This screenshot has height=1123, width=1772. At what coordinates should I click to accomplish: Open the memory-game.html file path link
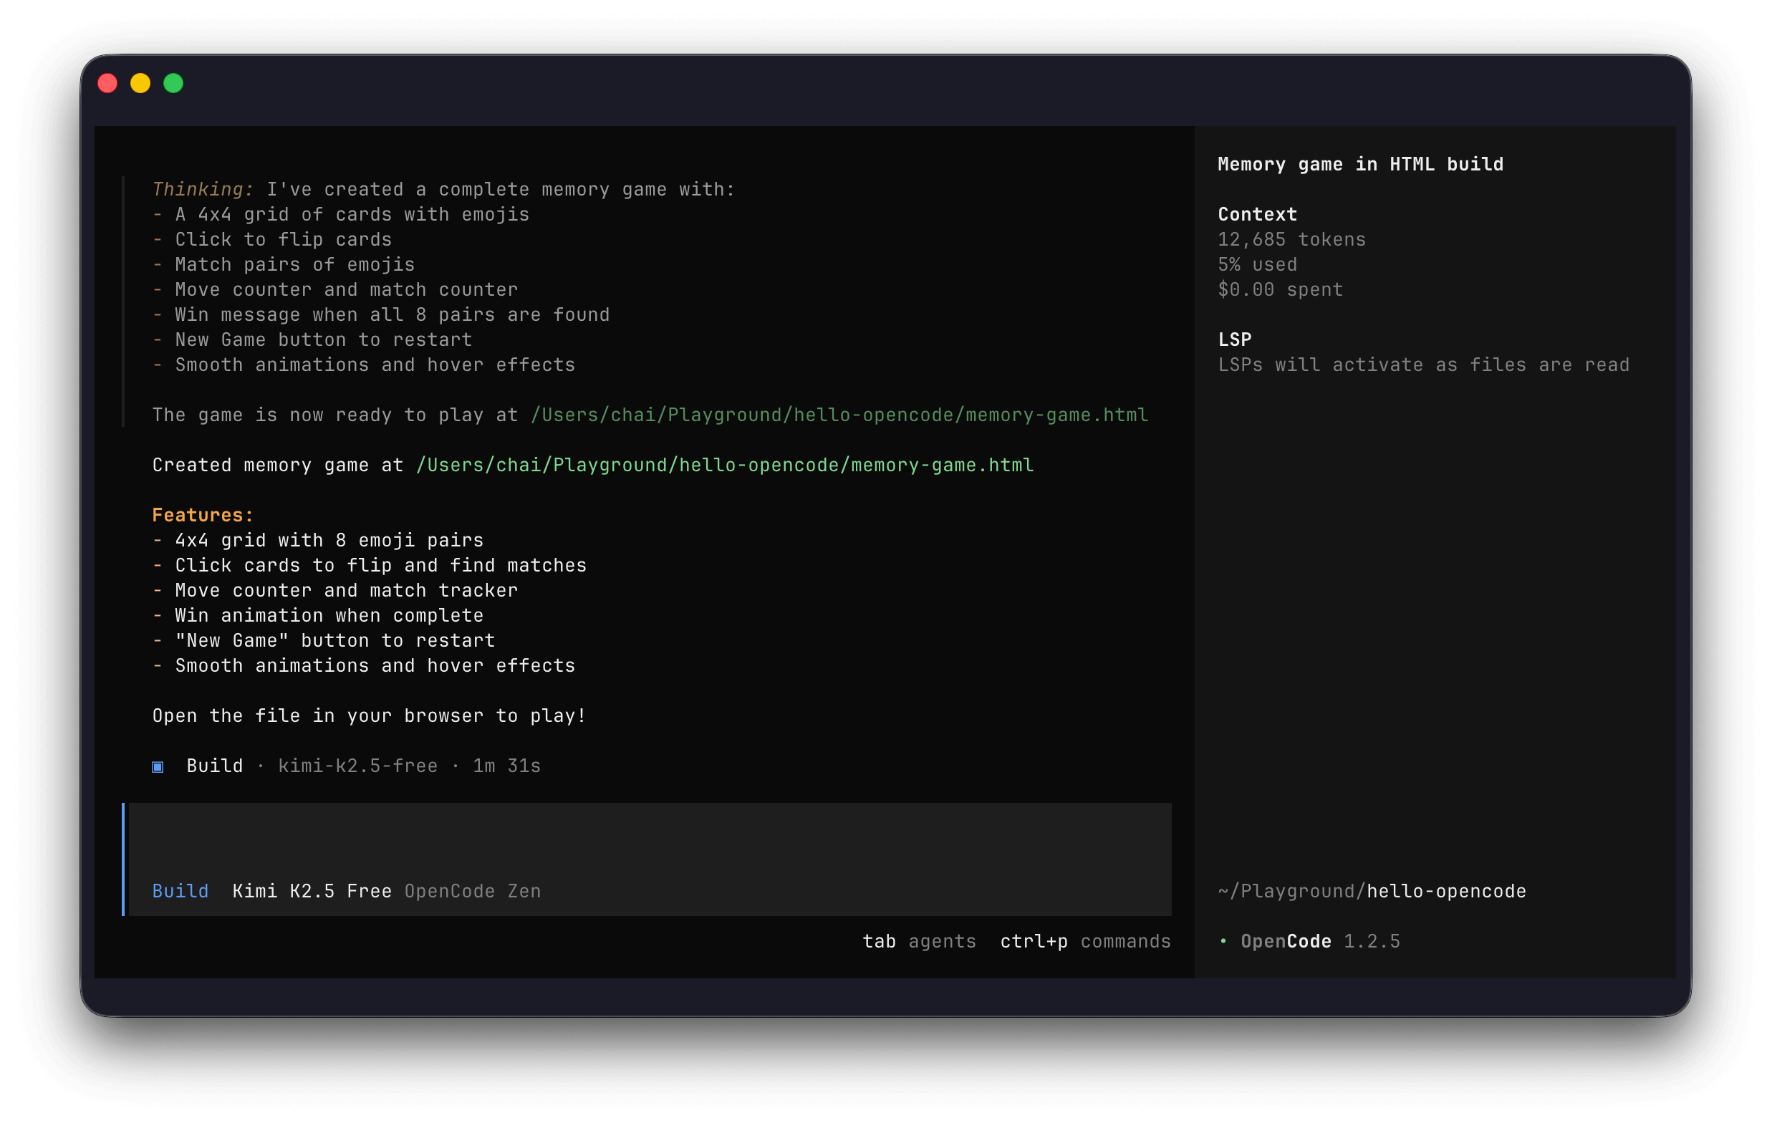[724, 464]
